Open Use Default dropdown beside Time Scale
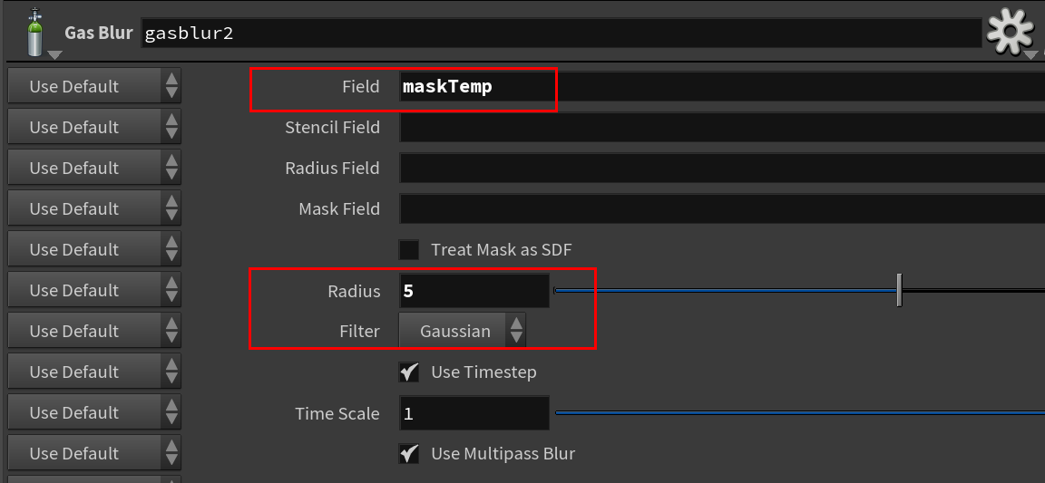1045x483 pixels. click(94, 413)
